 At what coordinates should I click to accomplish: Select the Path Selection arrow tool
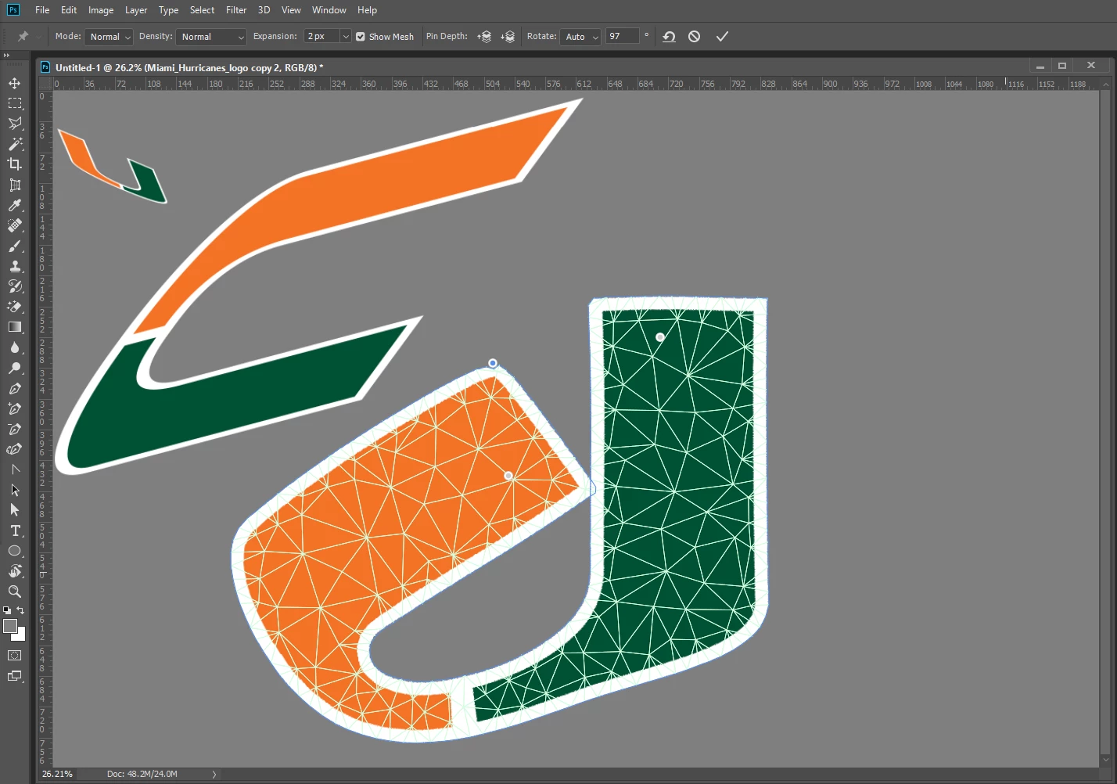click(x=15, y=490)
